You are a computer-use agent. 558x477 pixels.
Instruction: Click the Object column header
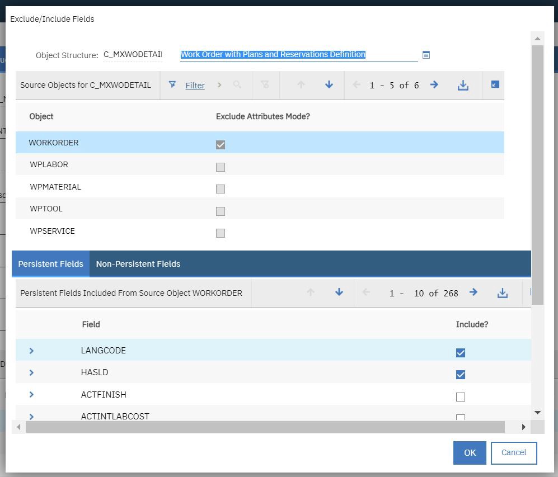click(41, 116)
